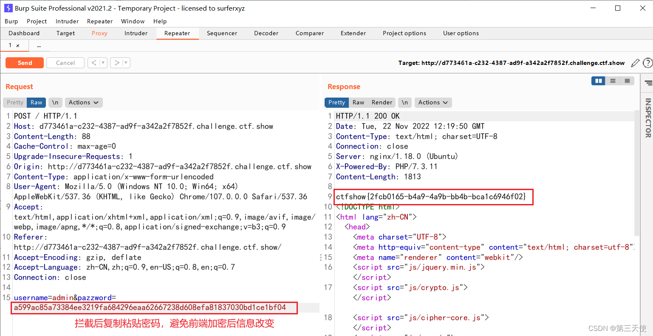This screenshot has height=336, width=653.
Task: Open the Intruder menu
Action: point(67,21)
